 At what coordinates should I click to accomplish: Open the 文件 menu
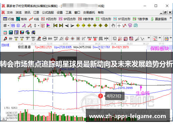click(x=10, y=12)
